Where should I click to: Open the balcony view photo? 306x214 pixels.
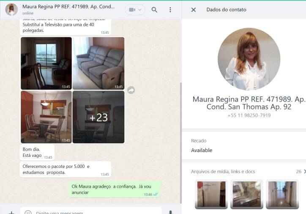[x=46, y=63]
